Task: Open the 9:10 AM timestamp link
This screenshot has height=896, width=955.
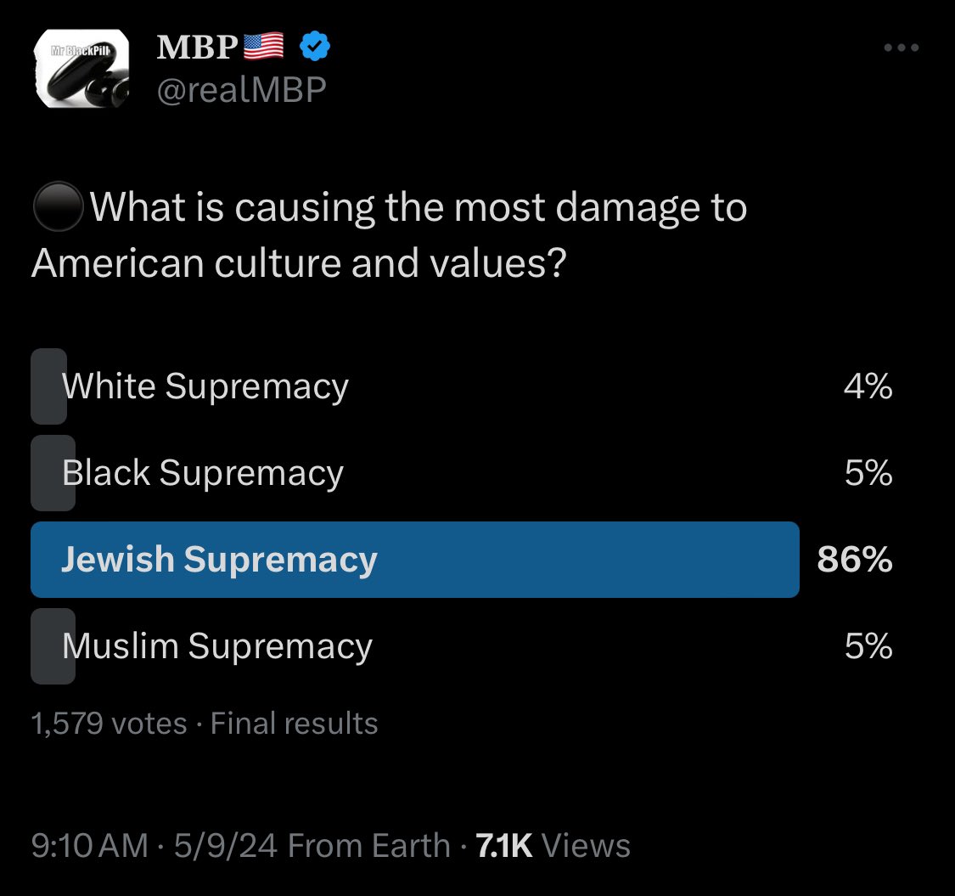Action: tap(87, 845)
